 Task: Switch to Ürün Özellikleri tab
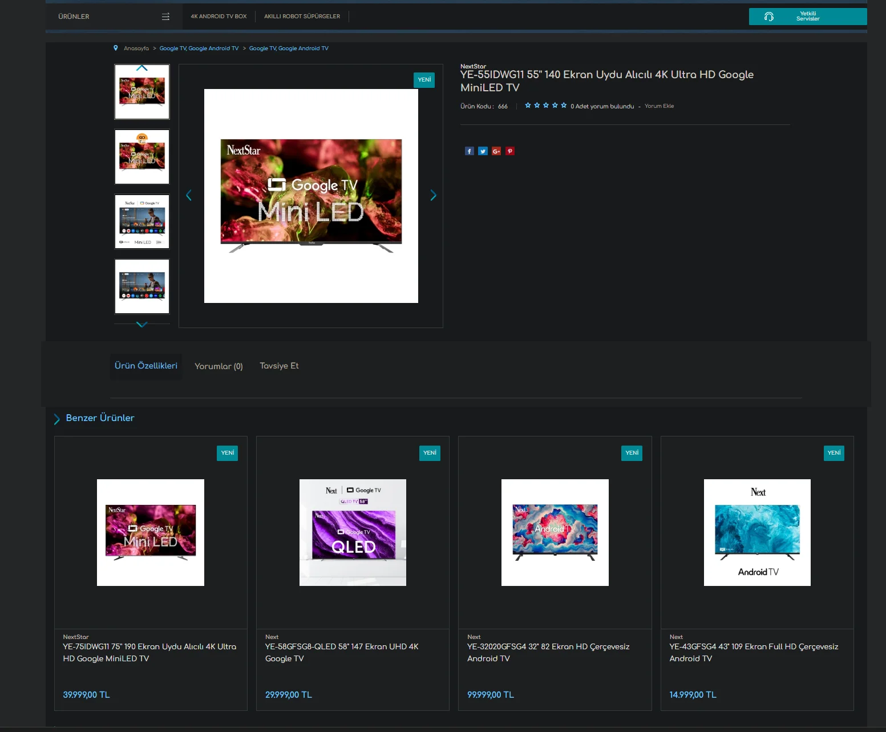(x=146, y=366)
